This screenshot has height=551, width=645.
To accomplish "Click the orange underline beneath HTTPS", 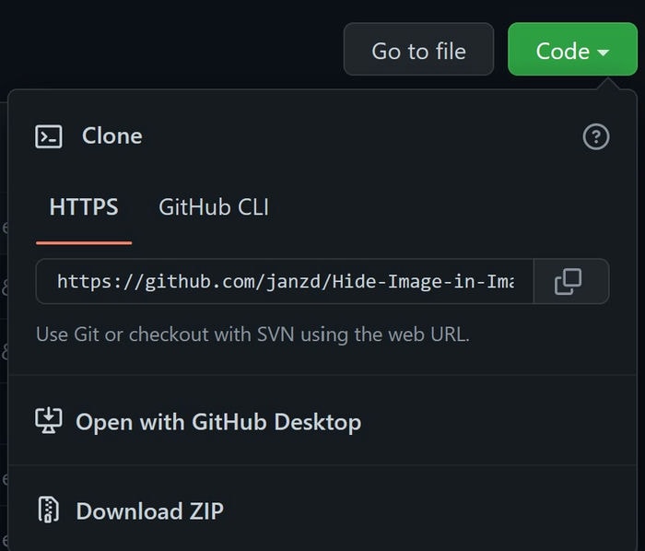I will tap(84, 243).
